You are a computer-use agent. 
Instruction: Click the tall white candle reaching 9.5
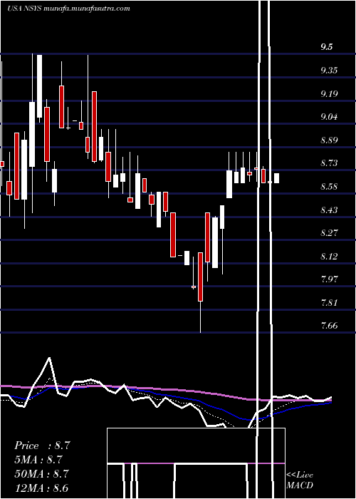(39, 86)
